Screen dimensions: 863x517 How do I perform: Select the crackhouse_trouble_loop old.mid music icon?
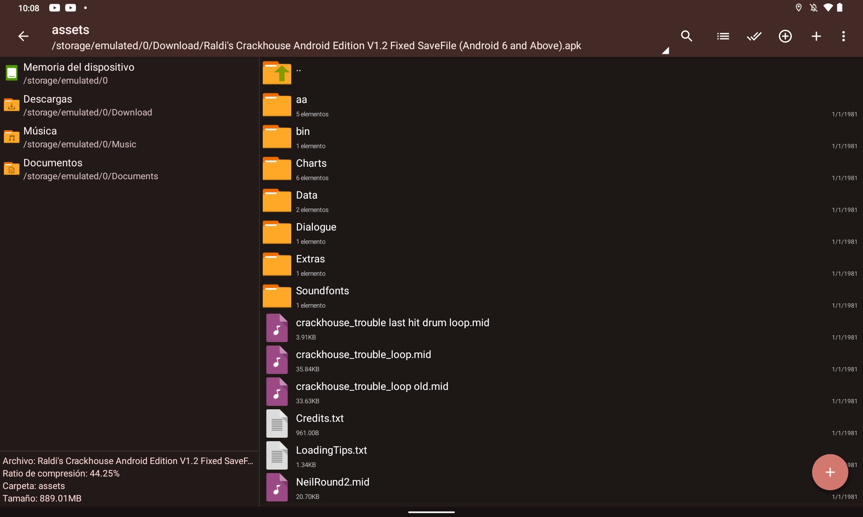pyautogui.click(x=277, y=392)
